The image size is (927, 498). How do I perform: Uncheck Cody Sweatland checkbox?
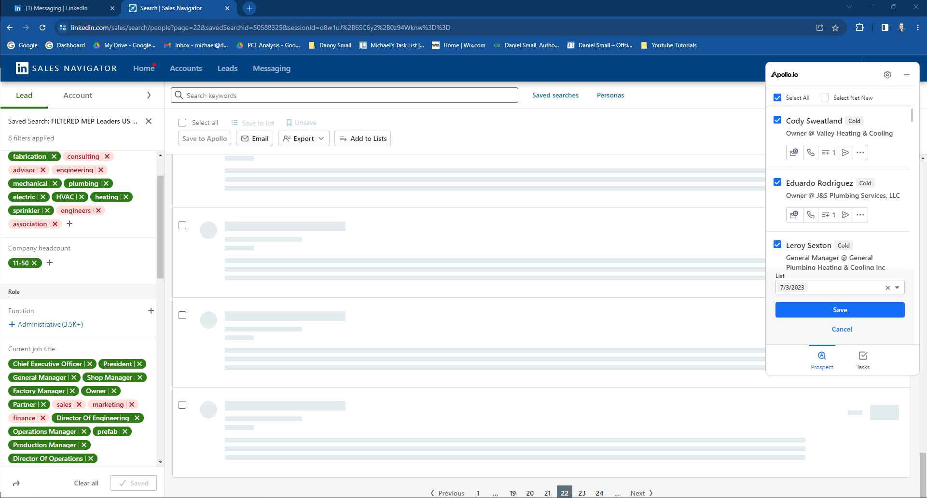point(777,120)
